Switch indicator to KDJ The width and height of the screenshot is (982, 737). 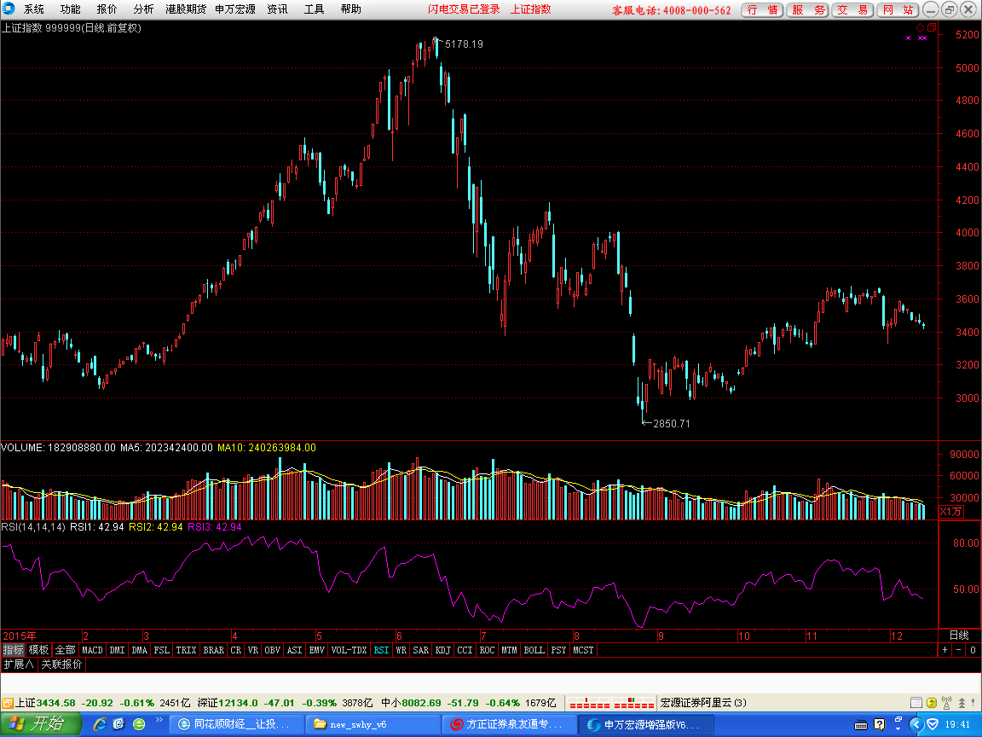coord(442,650)
